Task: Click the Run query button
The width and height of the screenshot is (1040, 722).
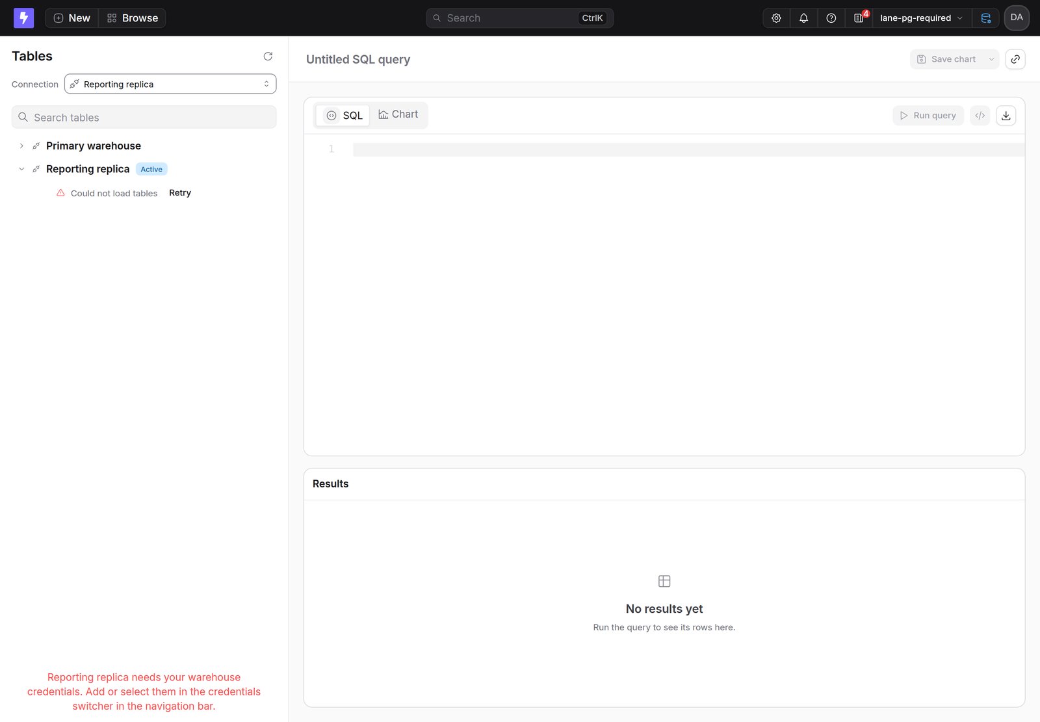Action: 928,115
